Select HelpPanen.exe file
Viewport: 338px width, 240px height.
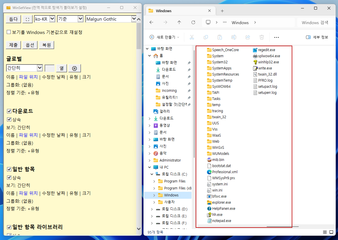221,209
